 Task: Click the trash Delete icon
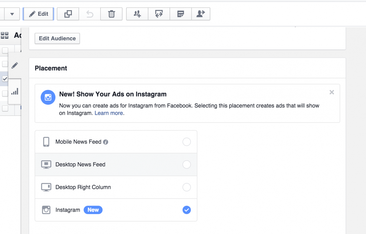point(111,14)
